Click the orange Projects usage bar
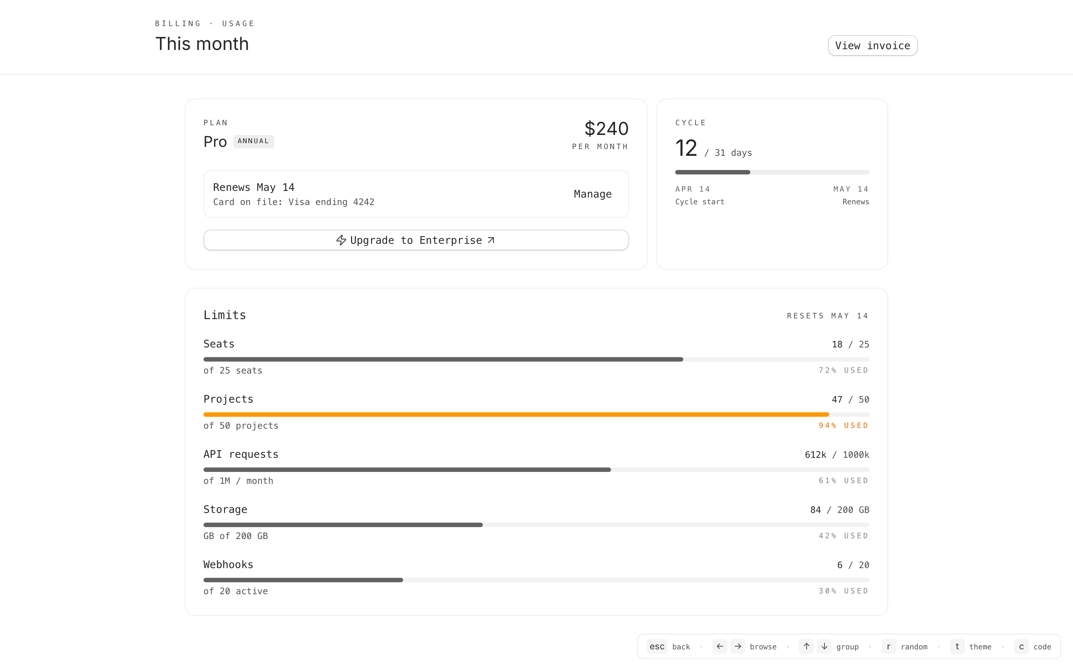The image size is (1073, 671). [516, 415]
